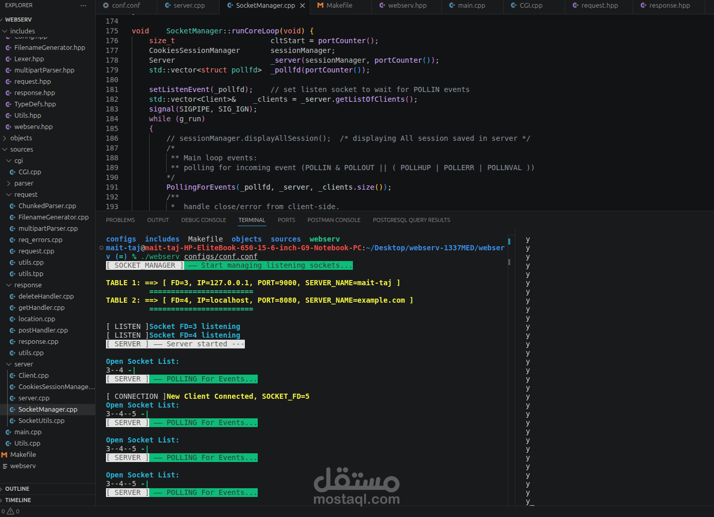The height and width of the screenshot is (517, 714).
Task: Click the file icon beside getHandler.cpp
Action: coord(12,308)
